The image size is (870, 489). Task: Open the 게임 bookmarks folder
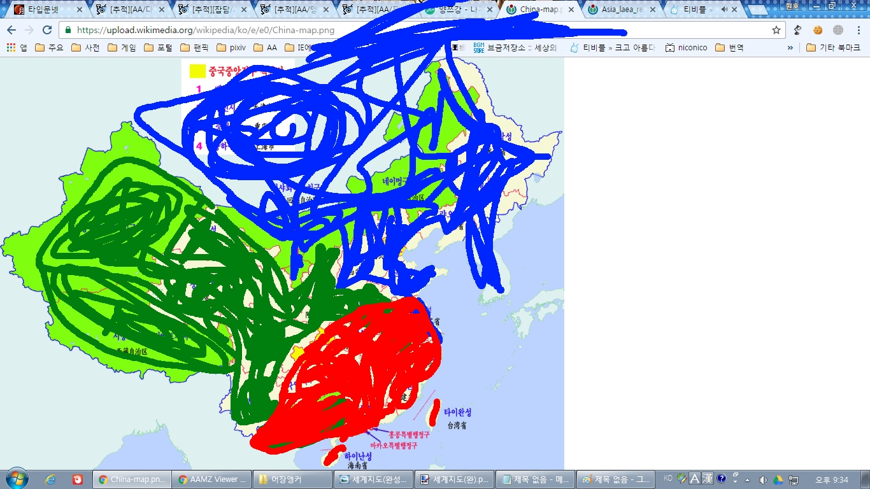tap(122, 48)
